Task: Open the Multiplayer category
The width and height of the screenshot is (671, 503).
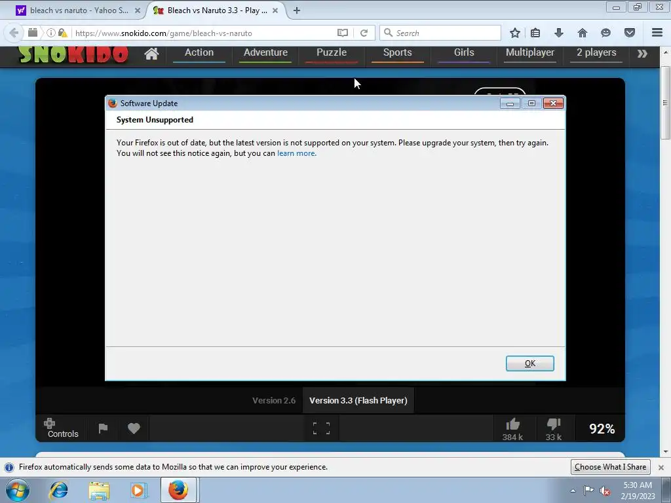Action: [x=529, y=53]
